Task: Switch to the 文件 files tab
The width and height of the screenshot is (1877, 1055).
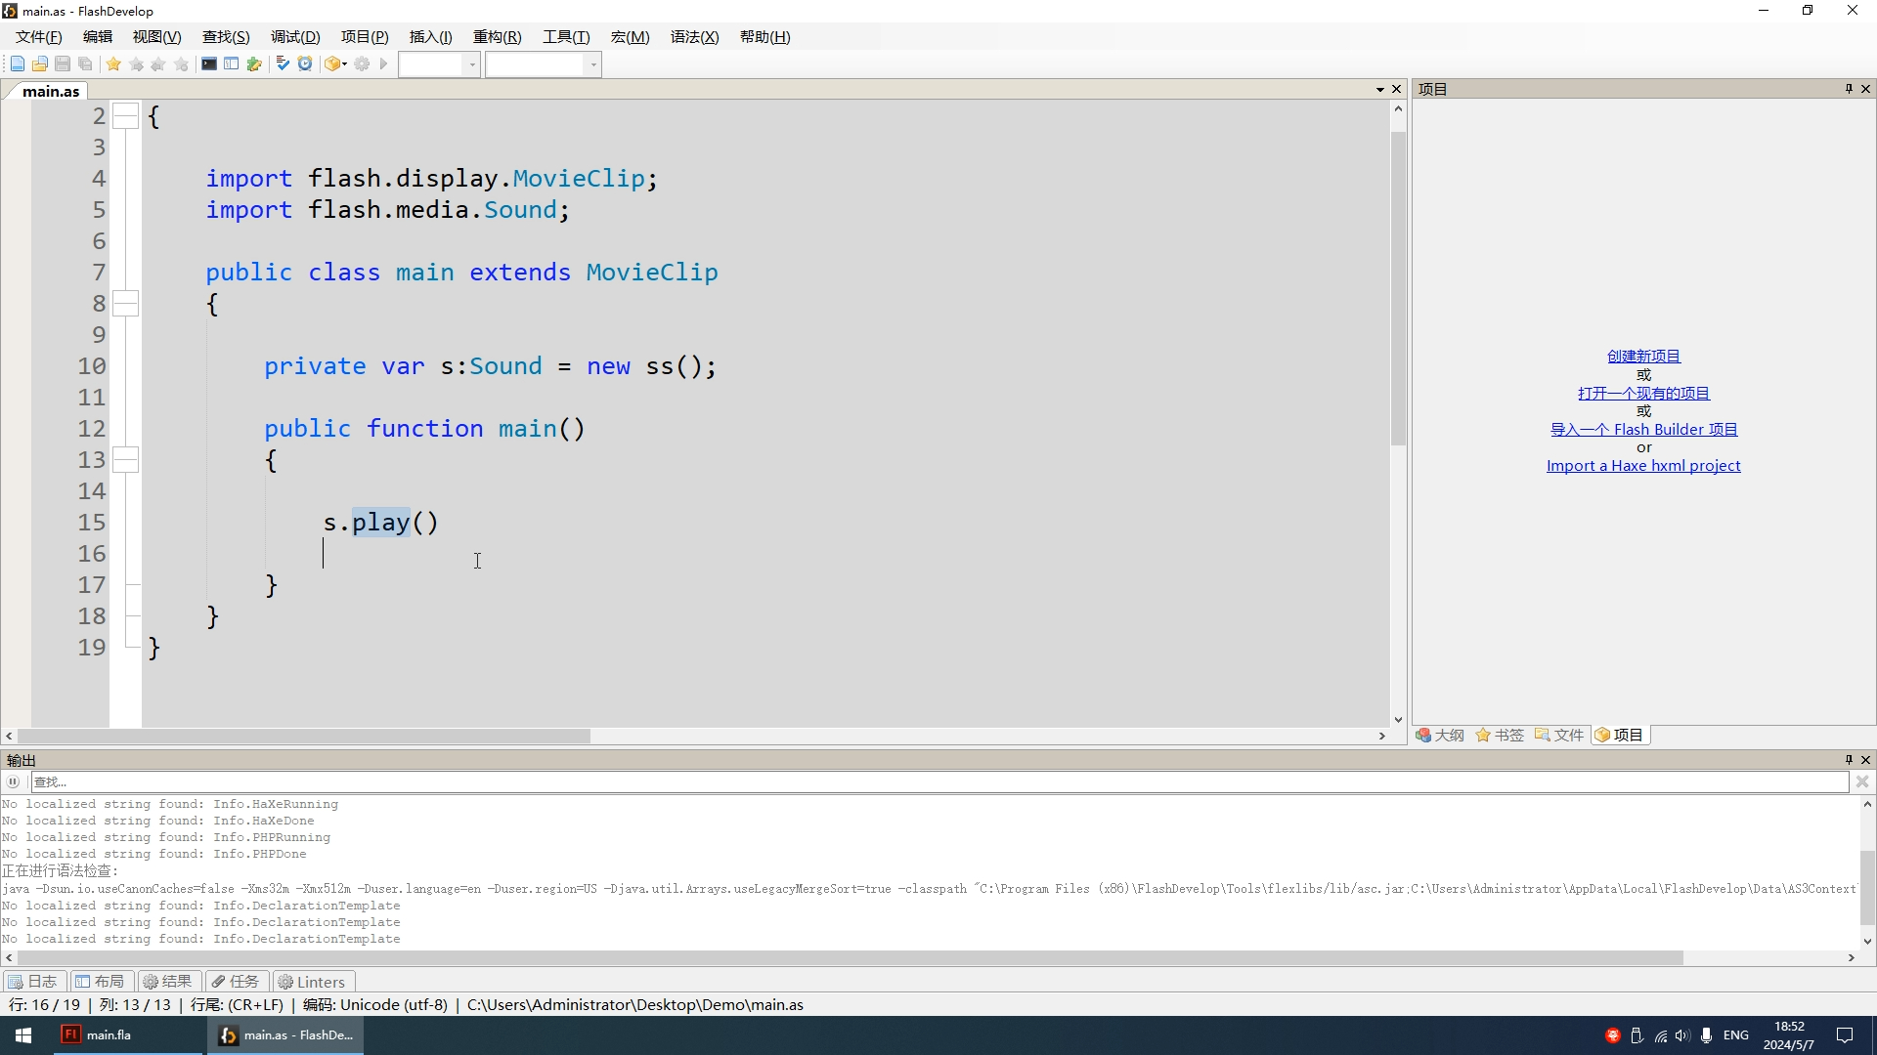Action: click(1559, 736)
